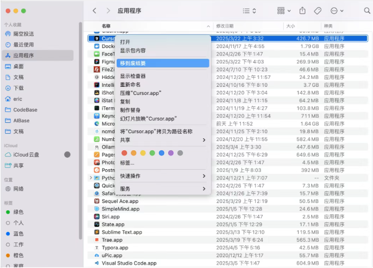Viewport: 373px width, 268px height.
Task: Choose 打开 in the context menu
Action: click(x=163, y=42)
